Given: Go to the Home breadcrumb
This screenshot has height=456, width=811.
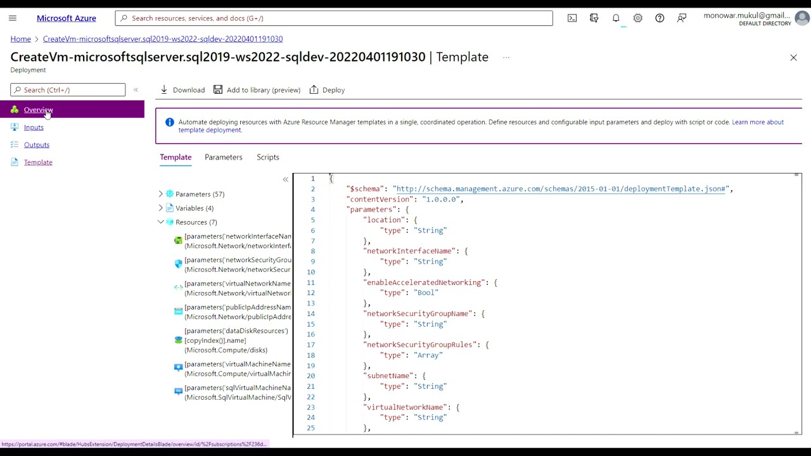Looking at the screenshot, I should pos(20,39).
